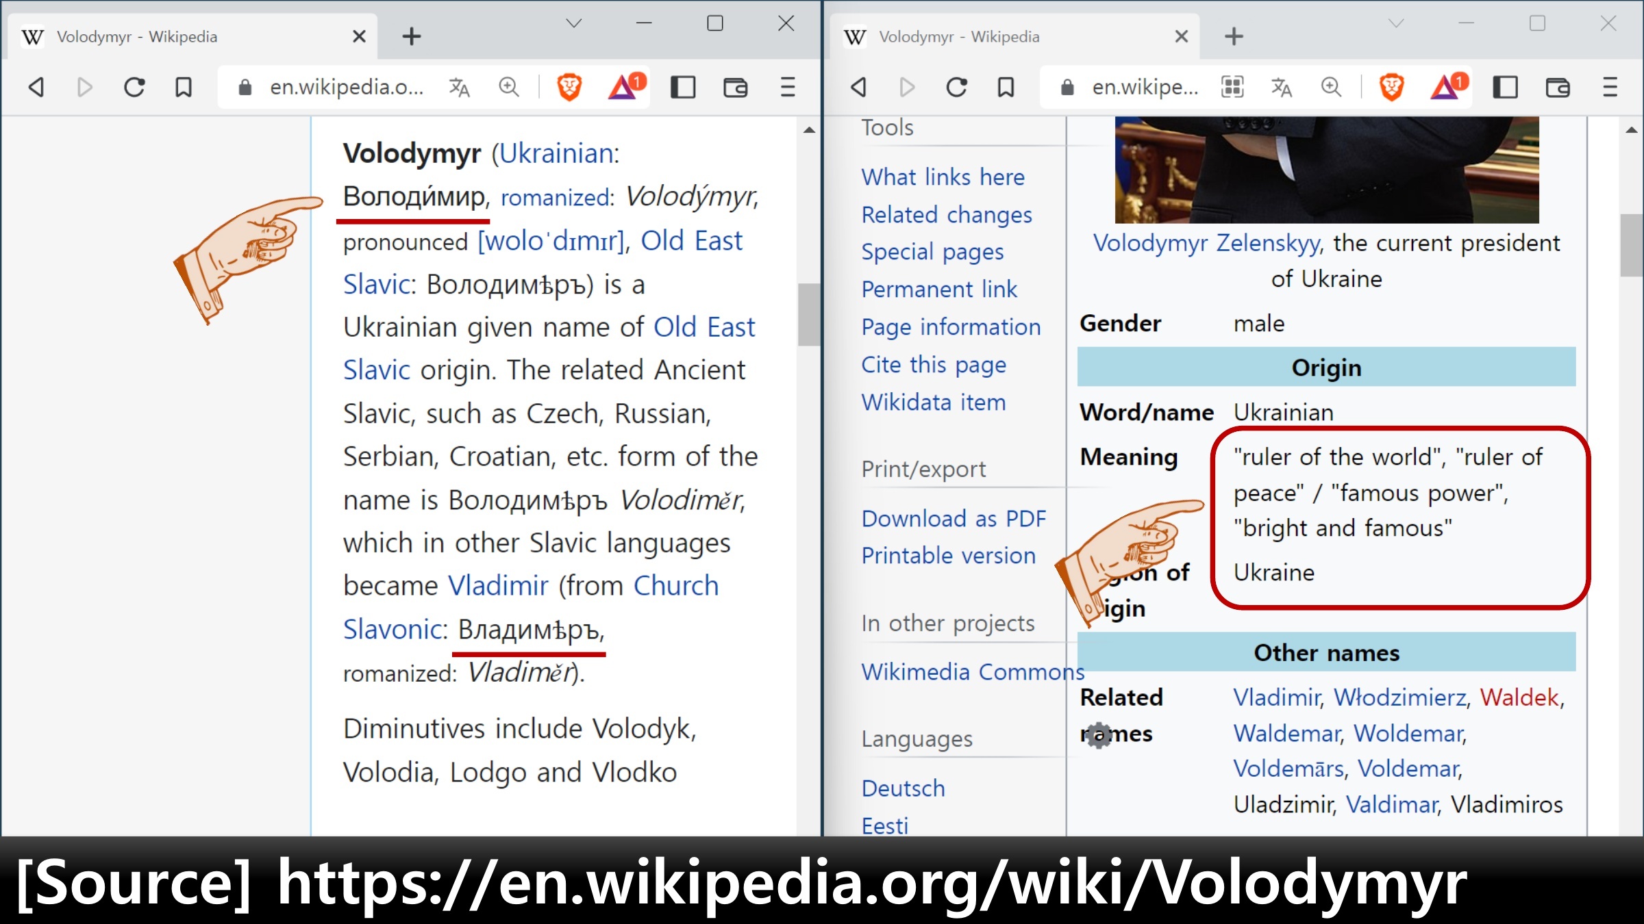Expand tab search chevron in left window
This screenshot has width=1644, height=924.
[x=574, y=23]
